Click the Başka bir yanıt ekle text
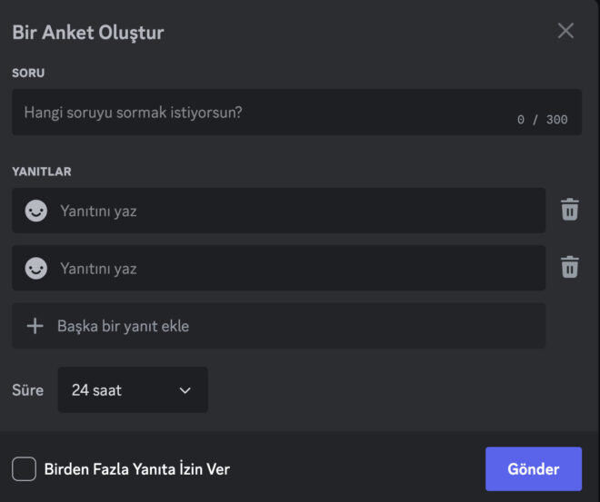The height and width of the screenshot is (502, 600). click(123, 326)
